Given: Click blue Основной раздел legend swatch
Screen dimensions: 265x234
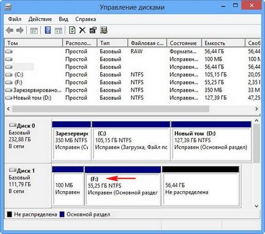Looking at the screenshot, I should click(62, 214).
